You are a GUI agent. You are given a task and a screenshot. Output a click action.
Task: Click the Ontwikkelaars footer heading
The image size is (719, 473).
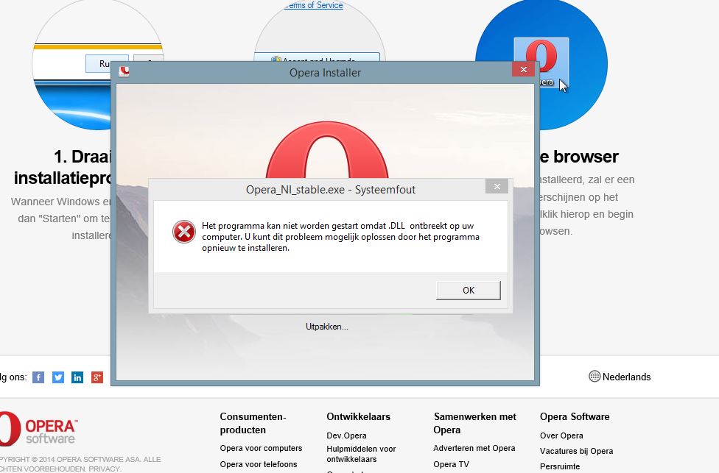[359, 416]
